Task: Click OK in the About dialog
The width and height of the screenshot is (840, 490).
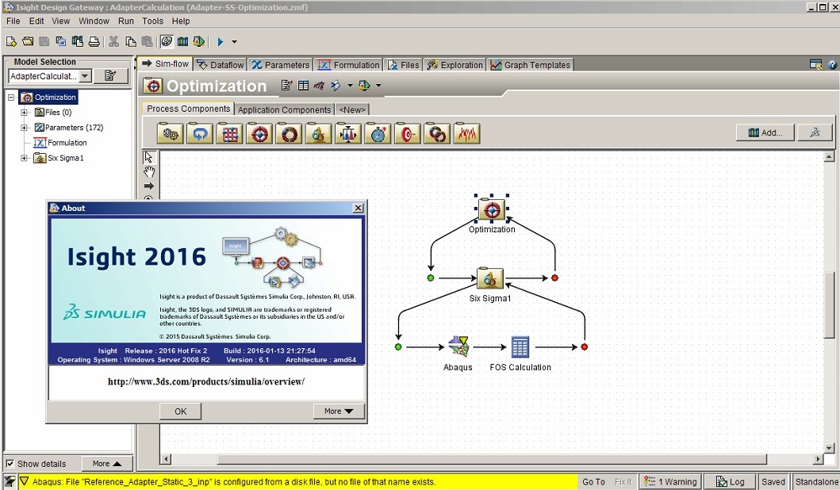Action: pyautogui.click(x=181, y=412)
